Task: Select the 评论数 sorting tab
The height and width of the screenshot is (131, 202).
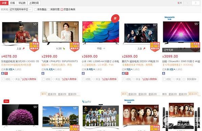Action: click(x=22, y=3)
